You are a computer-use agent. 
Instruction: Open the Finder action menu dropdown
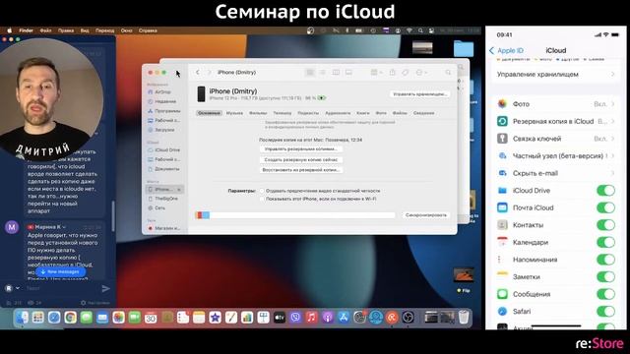point(421,72)
